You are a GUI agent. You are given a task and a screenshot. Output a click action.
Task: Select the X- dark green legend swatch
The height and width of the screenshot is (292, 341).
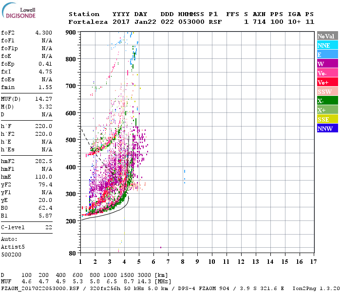[327, 101]
